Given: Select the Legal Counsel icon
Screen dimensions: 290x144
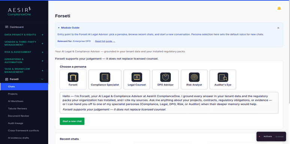Looking at the screenshot, I should pos(137,77).
